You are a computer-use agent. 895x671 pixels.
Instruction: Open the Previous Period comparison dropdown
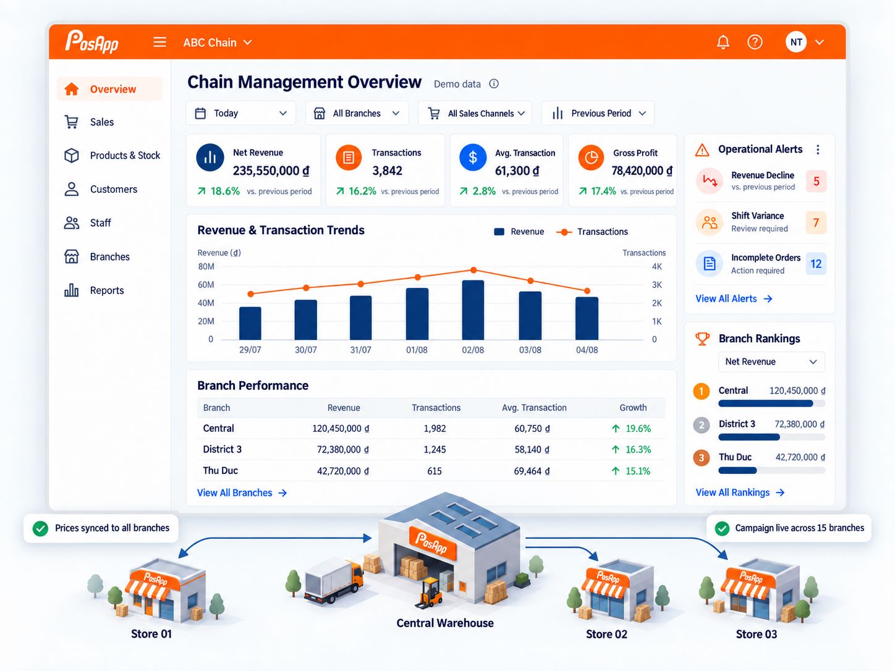pos(598,113)
